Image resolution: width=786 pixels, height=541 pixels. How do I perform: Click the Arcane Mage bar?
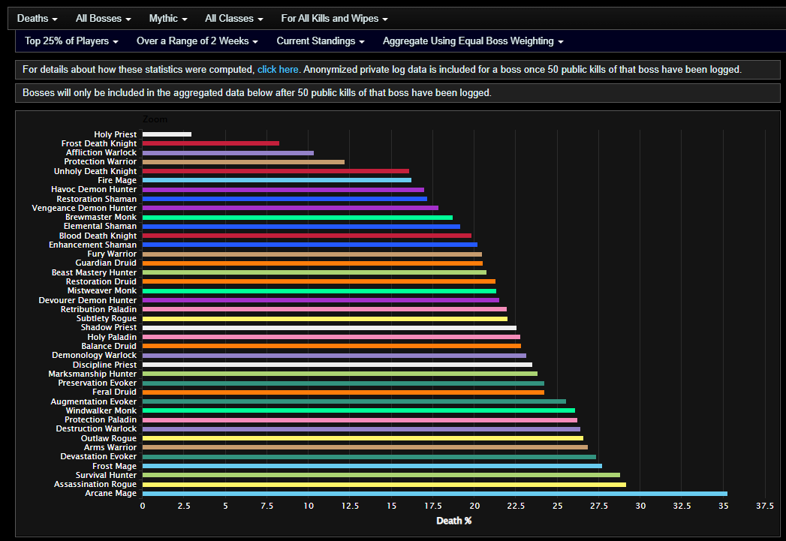click(435, 494)
